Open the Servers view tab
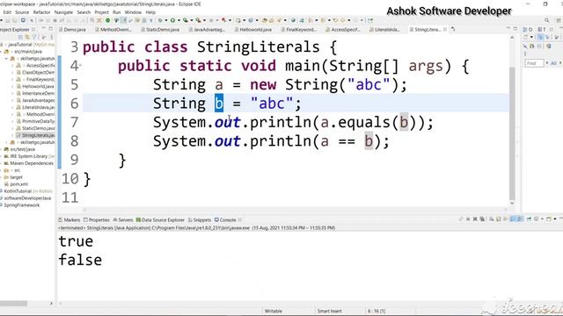This screenshot has height=316, width=563. click(123, 220)
